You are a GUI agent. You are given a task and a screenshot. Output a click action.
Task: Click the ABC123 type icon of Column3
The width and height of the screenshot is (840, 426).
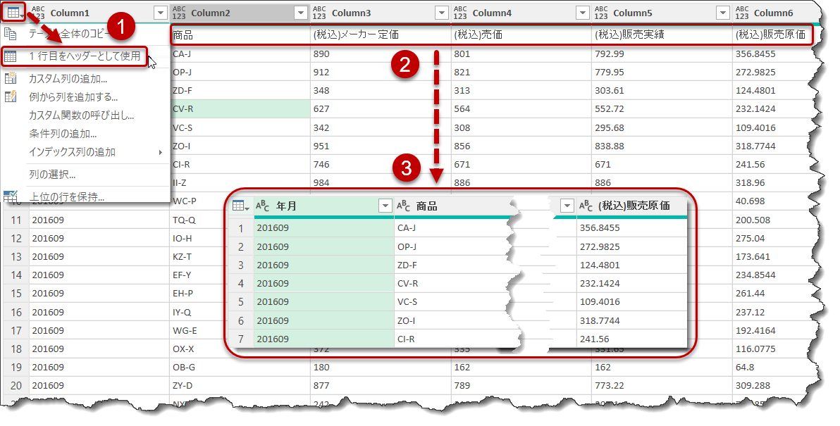[x=319, y=12]
